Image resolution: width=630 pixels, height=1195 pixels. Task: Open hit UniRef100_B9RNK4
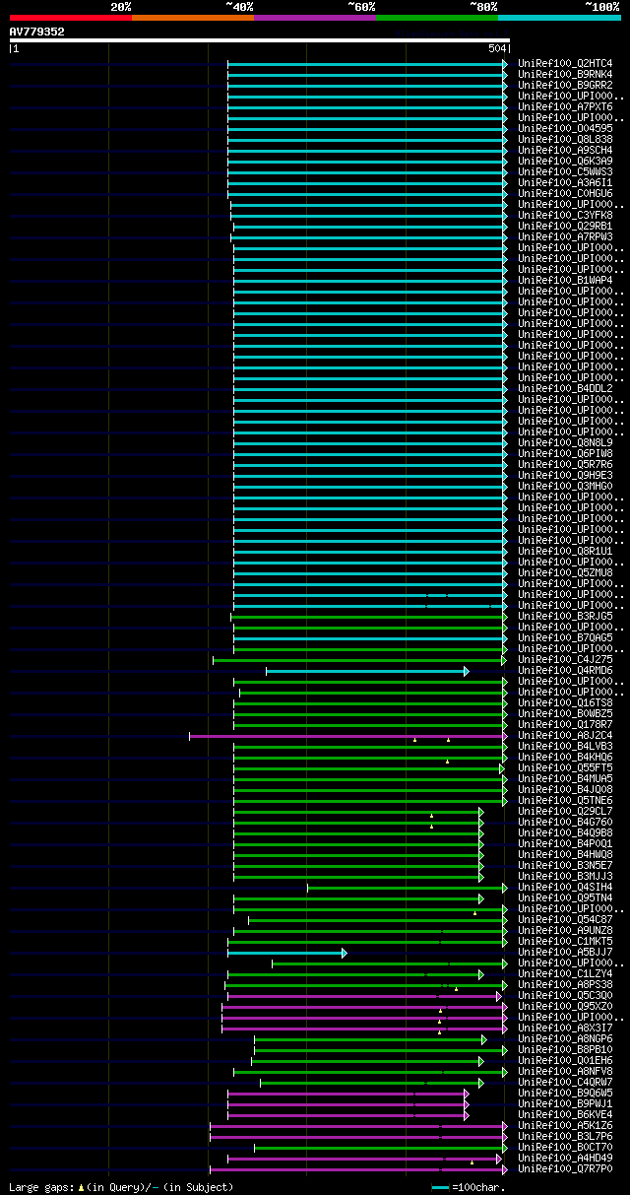click(565, 74)
